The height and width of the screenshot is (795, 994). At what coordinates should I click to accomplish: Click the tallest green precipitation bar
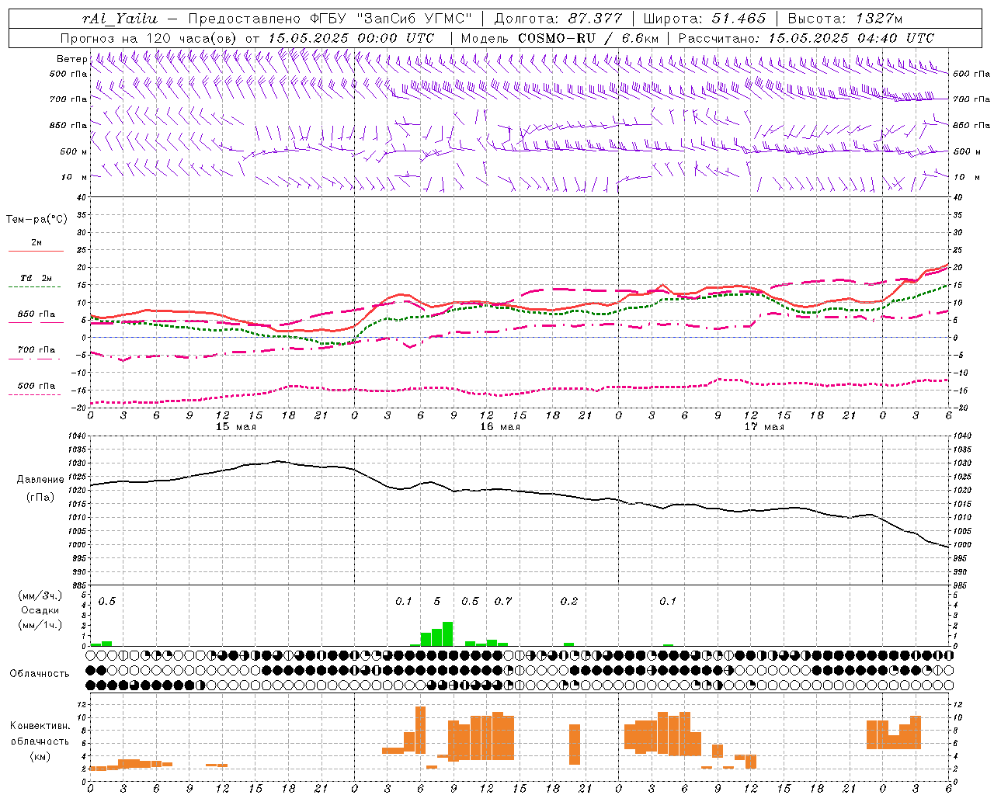(447, 634)
